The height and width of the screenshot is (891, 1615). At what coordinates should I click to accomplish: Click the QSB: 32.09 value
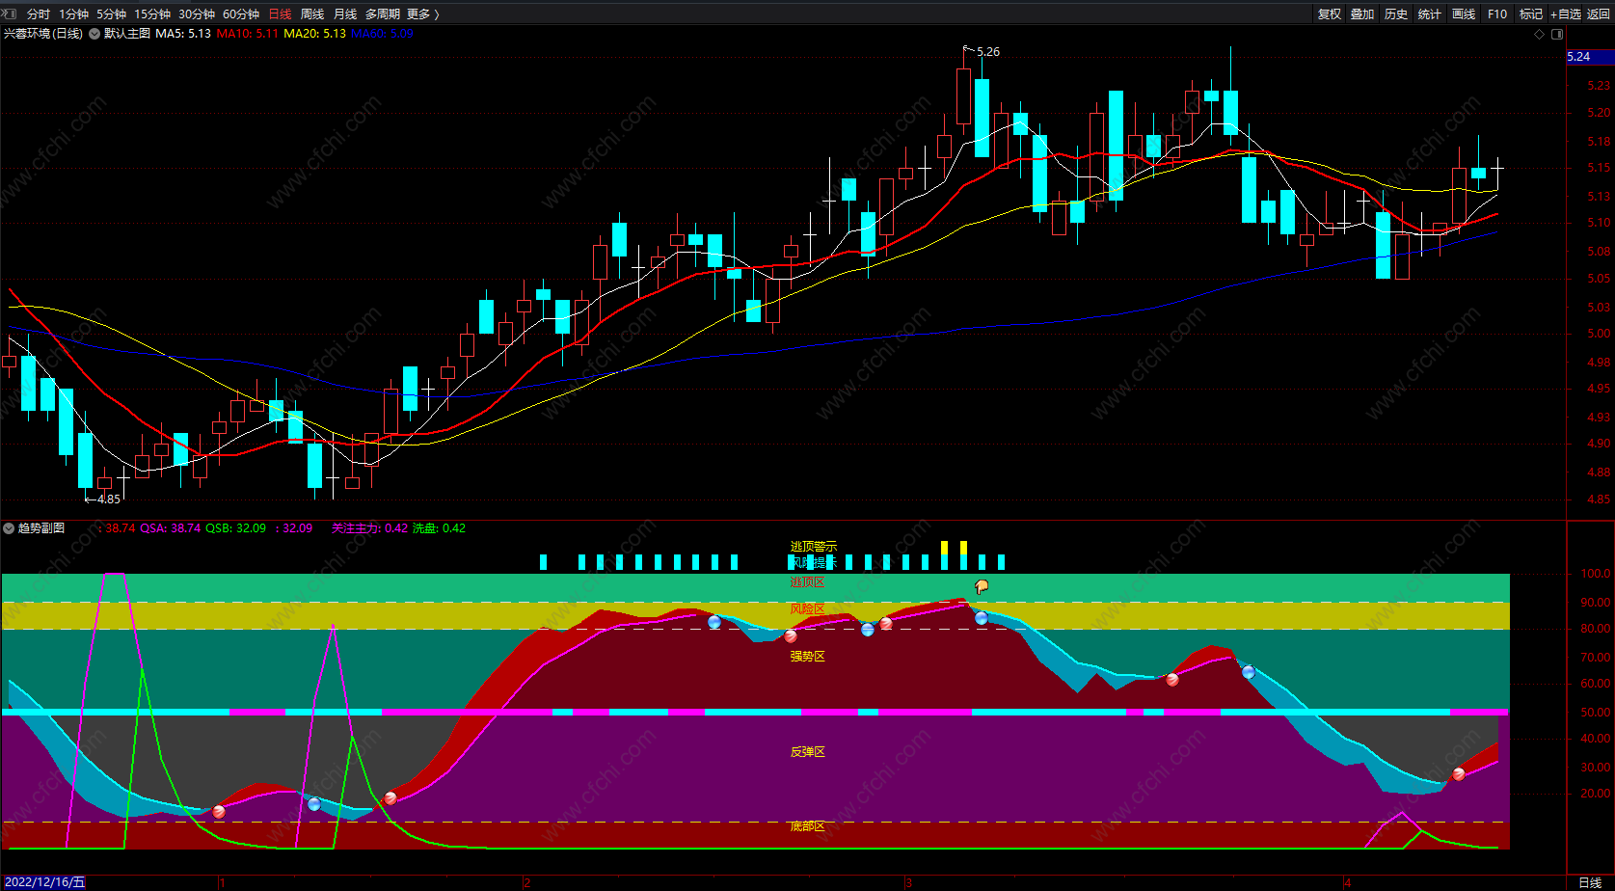pyautogui.click(x=236, y=528)
